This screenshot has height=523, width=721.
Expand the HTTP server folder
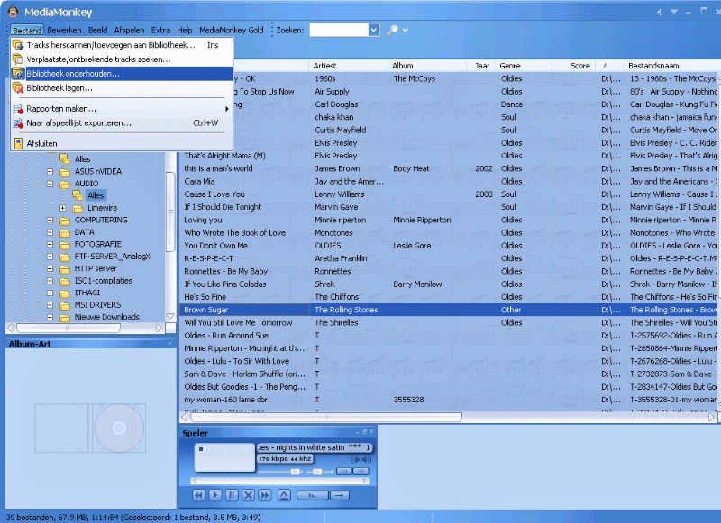click(50, 268)
